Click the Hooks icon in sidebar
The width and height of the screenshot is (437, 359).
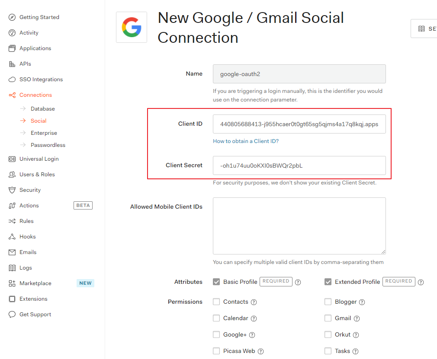coord(12,237)
